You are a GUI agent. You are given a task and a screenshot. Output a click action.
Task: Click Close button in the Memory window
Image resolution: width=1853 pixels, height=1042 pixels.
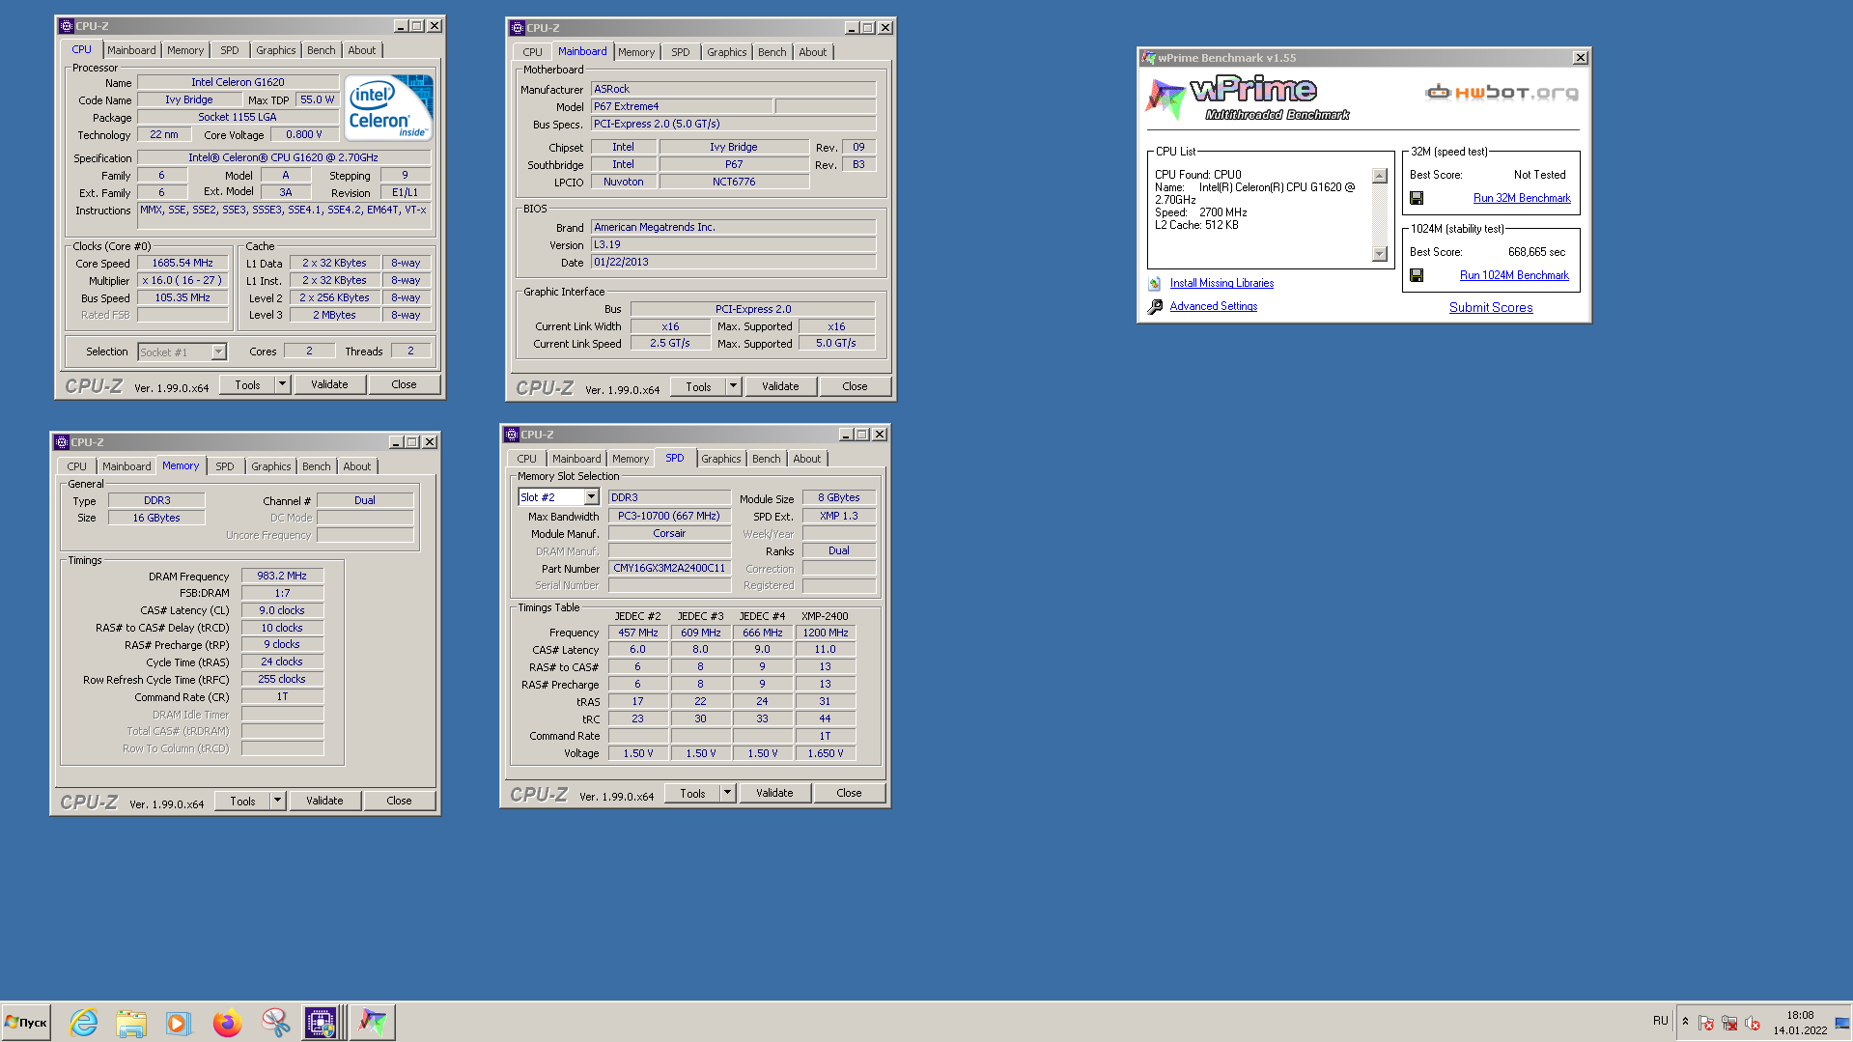point(399,801)
